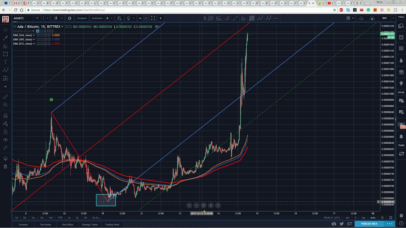Toggle percent scale on price axis
Screen dimensions: 406x228
pos(355,218)
